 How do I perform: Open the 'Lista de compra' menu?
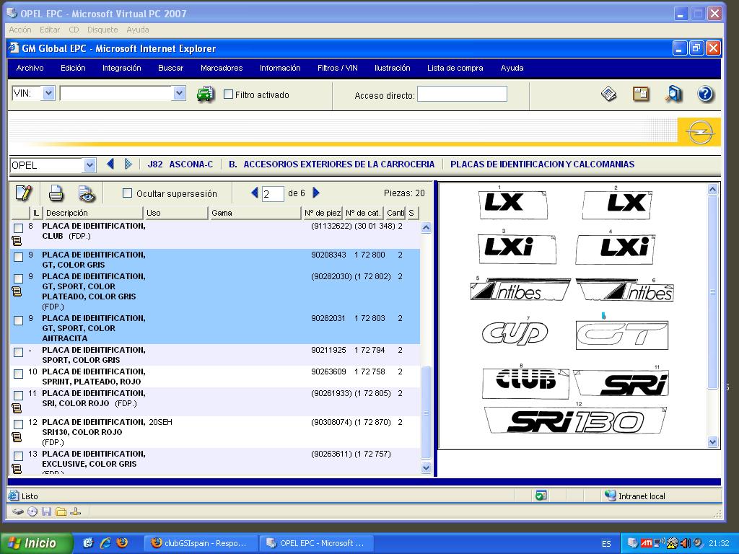(455, 68)
